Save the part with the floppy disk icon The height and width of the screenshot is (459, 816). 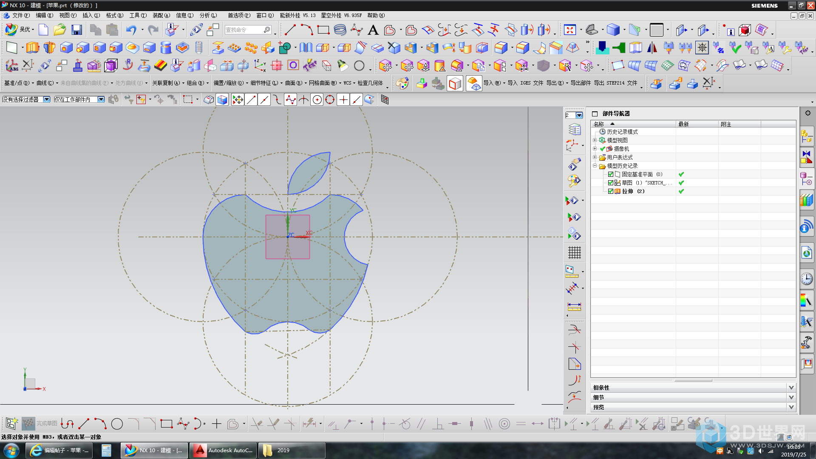(76, 30)
